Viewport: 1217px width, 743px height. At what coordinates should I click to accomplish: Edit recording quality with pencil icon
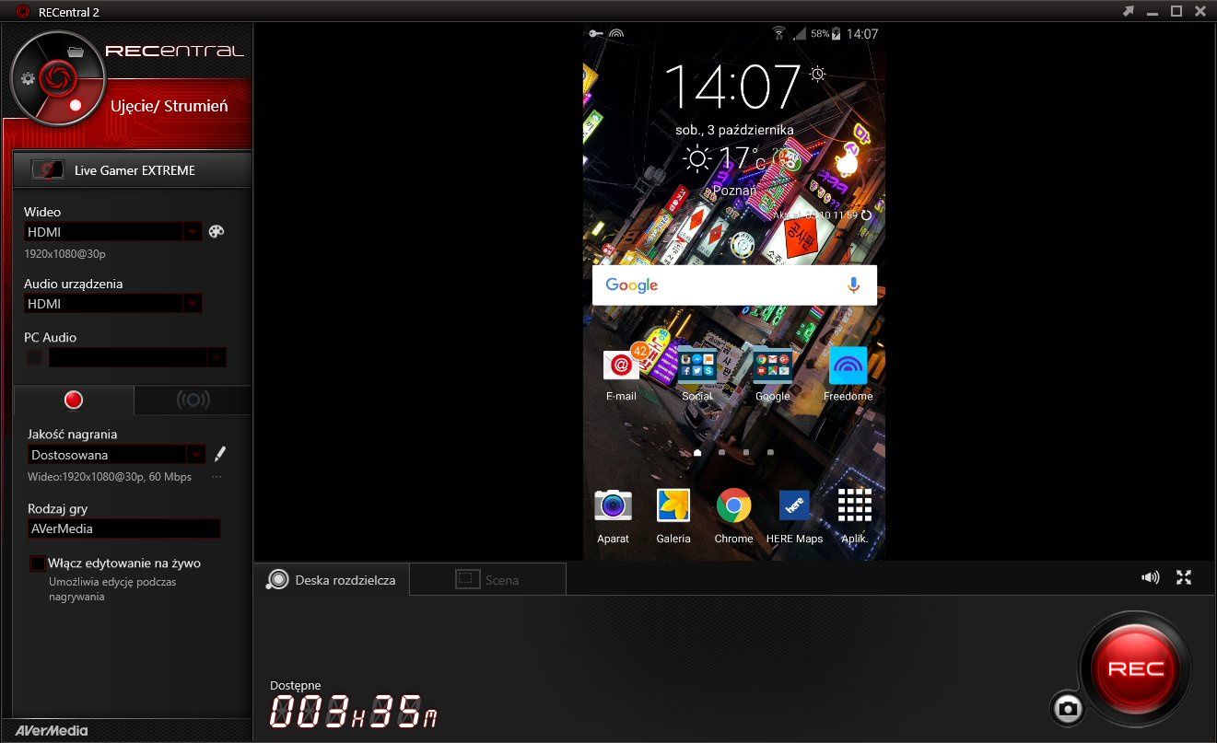[219, 454]
